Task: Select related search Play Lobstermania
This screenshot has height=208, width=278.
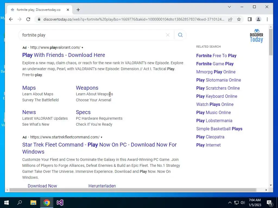Action: coord(214,121)
